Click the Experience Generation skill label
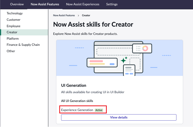This screenshot has width=193, height=127. [x=77, y=110]
